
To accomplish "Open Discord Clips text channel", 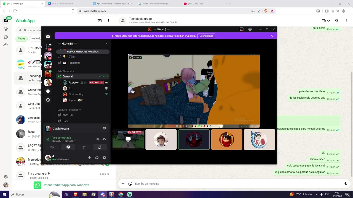I will (x=83, y=57).
